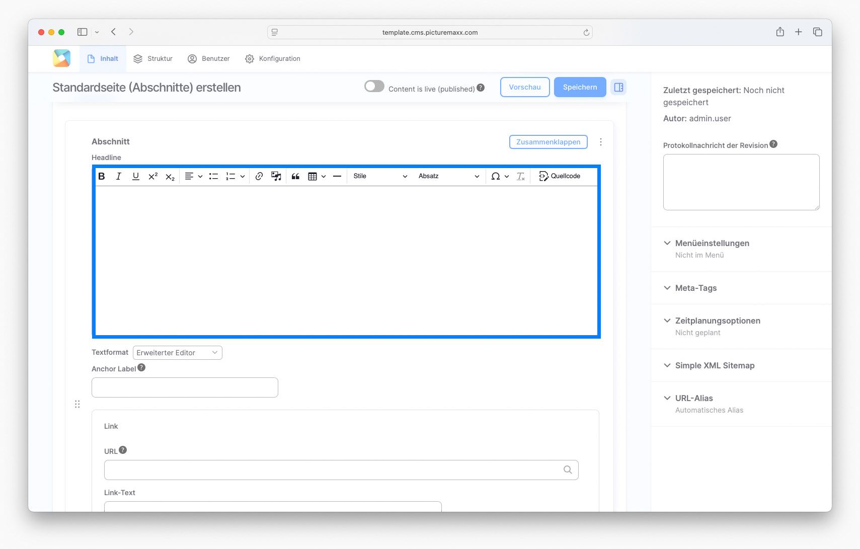Select the subscript formatting icon
The height and width of the screenshot is (549, 860).
pyautogui.click(x=170, y=176)
